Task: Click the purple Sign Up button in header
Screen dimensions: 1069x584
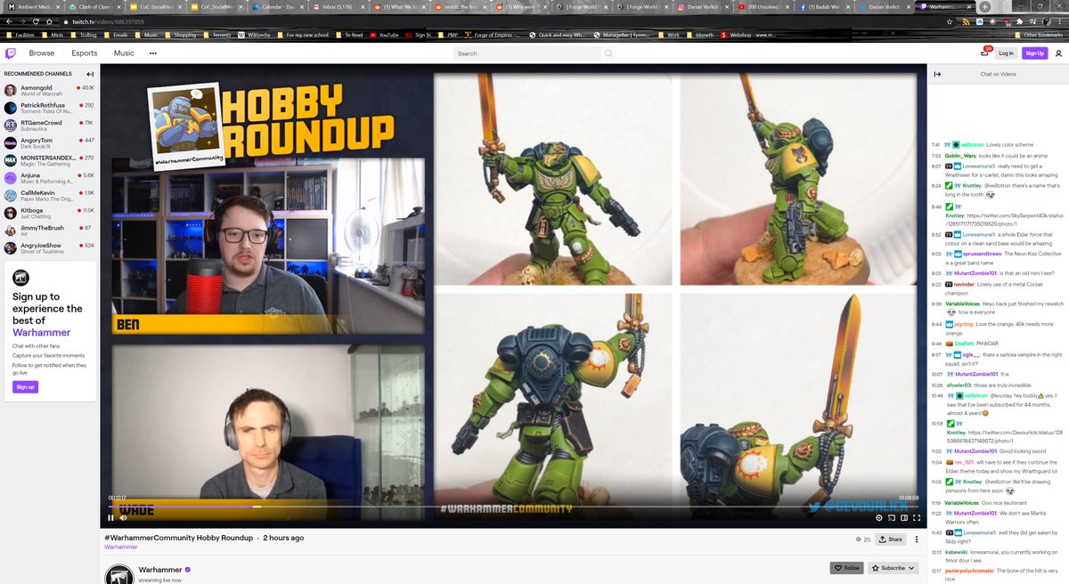Action: [1034, 53]
